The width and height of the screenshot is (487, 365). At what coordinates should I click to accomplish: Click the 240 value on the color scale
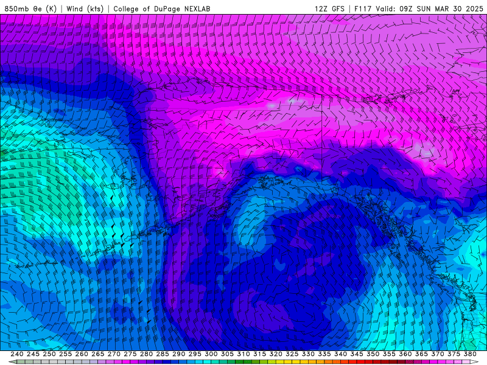[17, 354]
